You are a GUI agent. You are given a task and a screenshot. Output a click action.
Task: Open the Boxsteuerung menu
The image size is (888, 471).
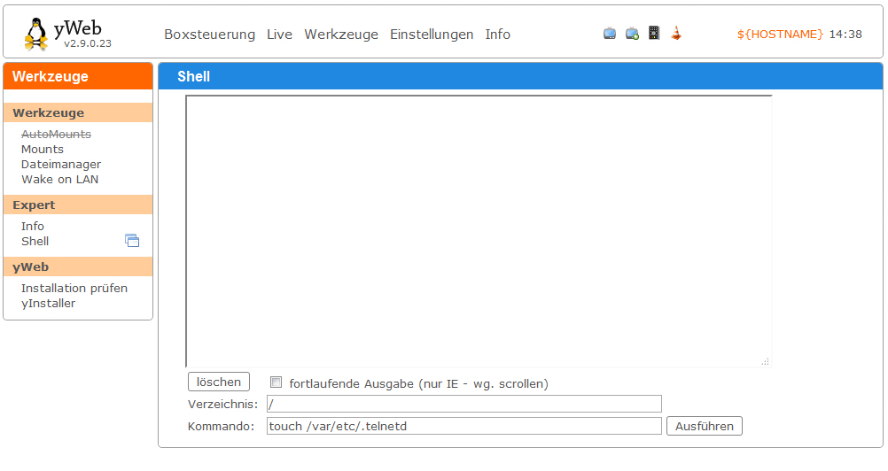point(210,35)
